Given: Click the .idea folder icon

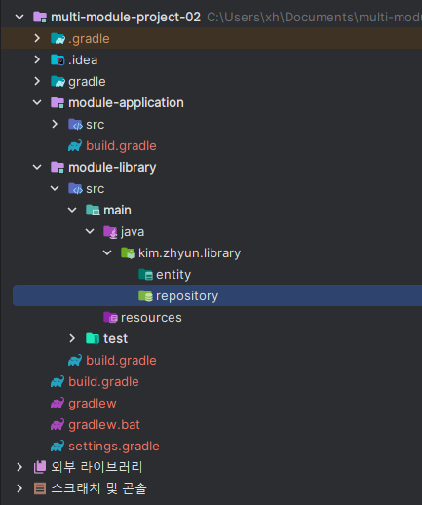Looking at the screenshot, I should pyautogui.click(x=58, y=59).
